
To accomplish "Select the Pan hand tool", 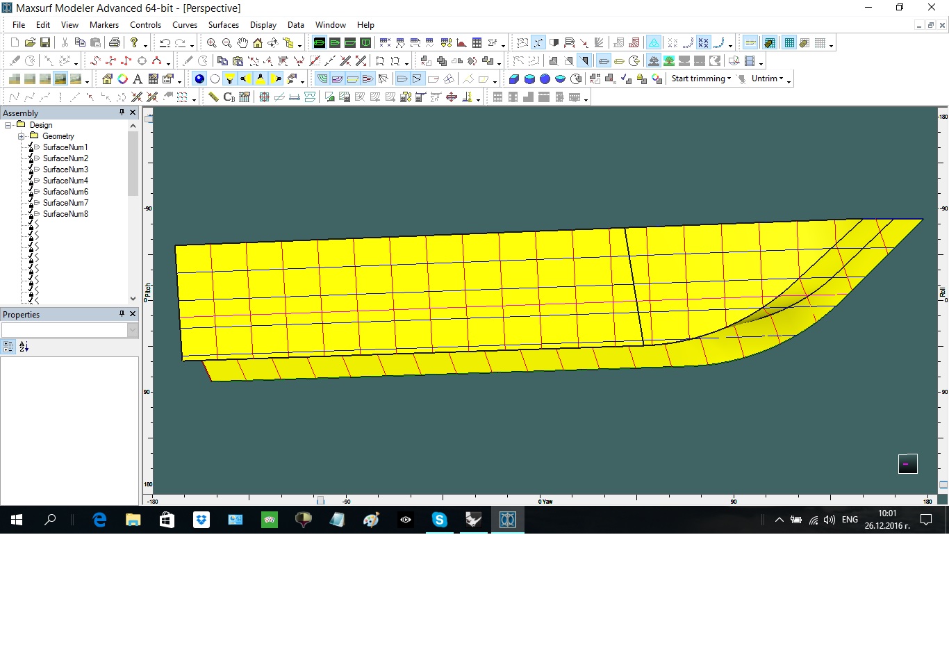I will (242, 43).
